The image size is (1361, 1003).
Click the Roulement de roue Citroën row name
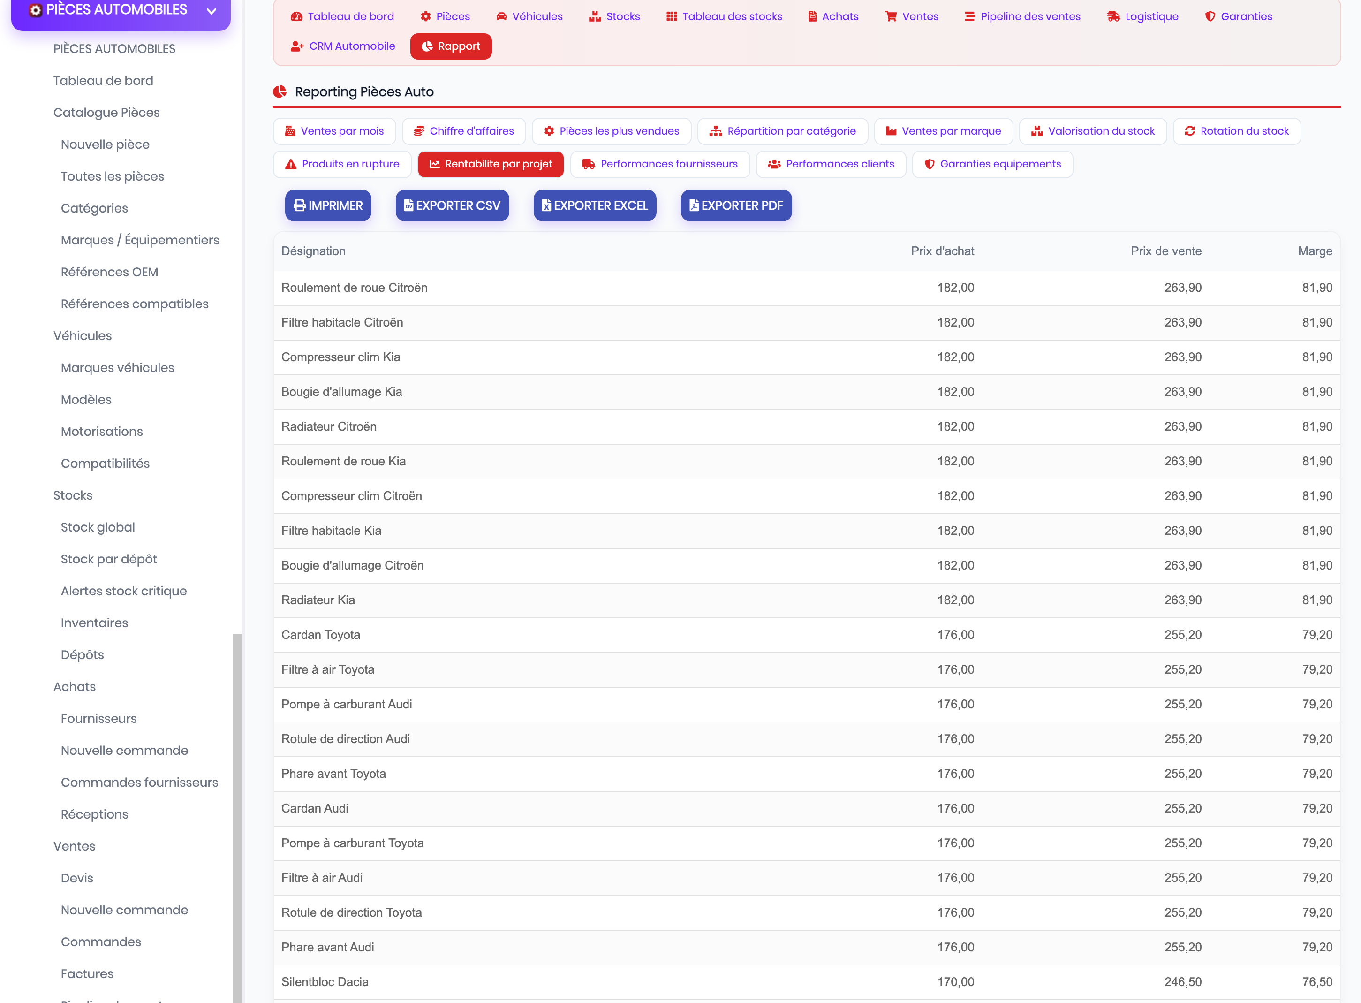pos(355,288)
